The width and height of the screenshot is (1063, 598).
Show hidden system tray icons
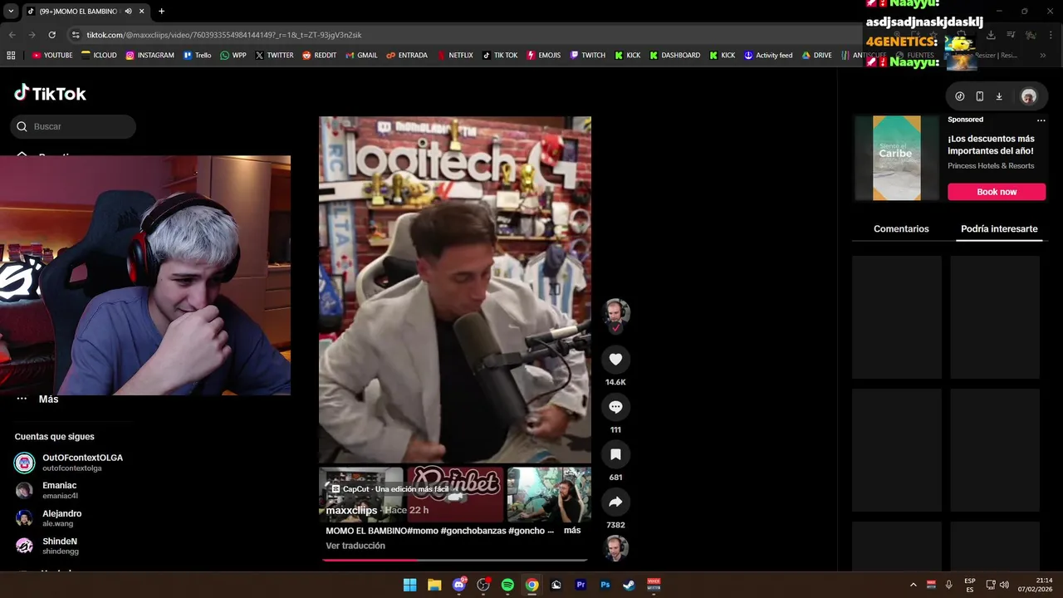point(914,585)
